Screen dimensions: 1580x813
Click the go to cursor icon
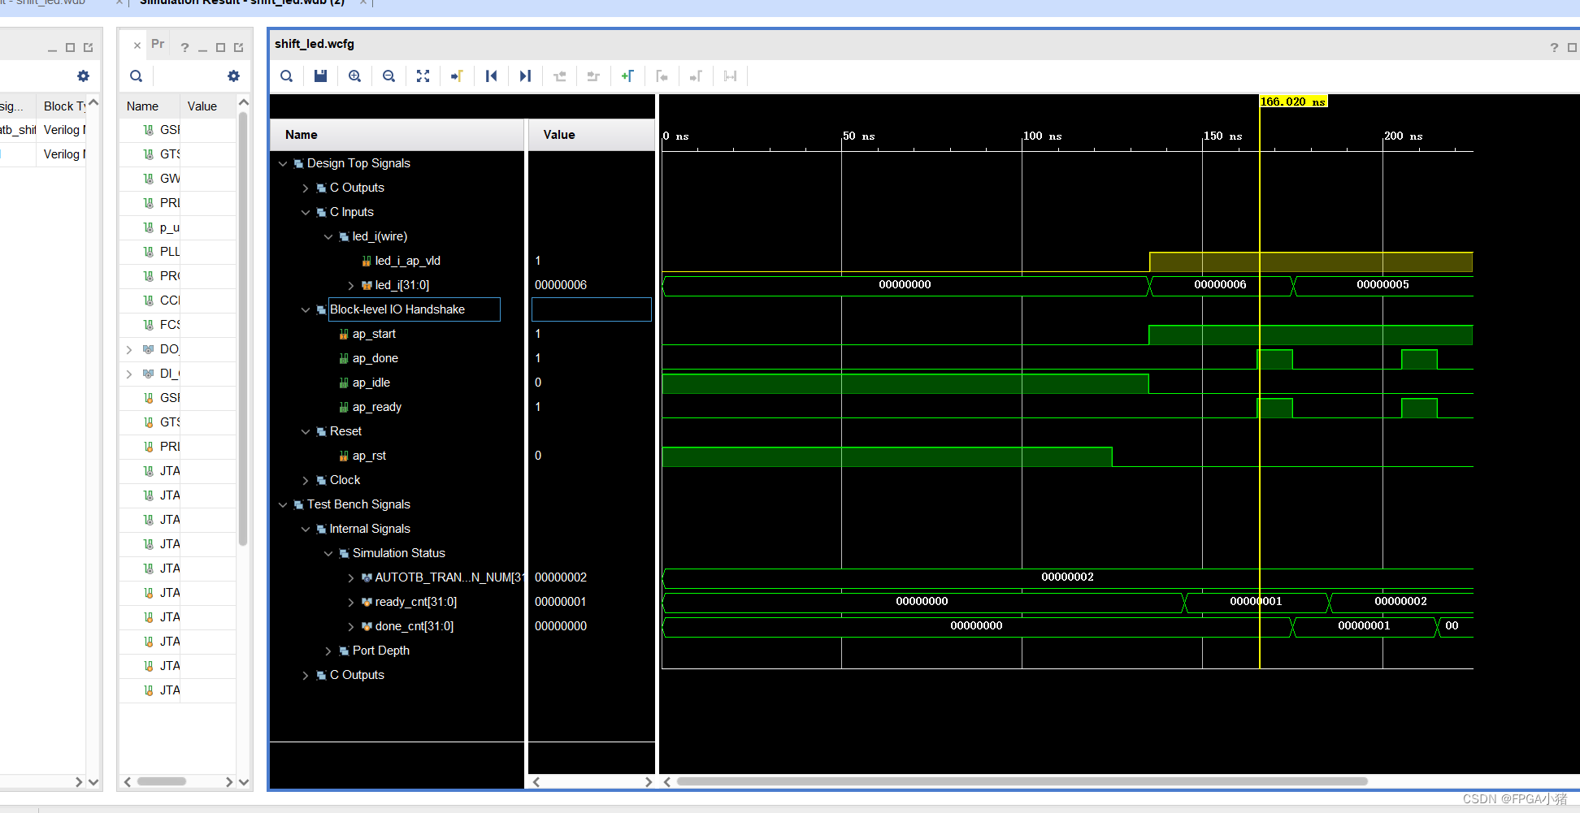tap(457, 76)
